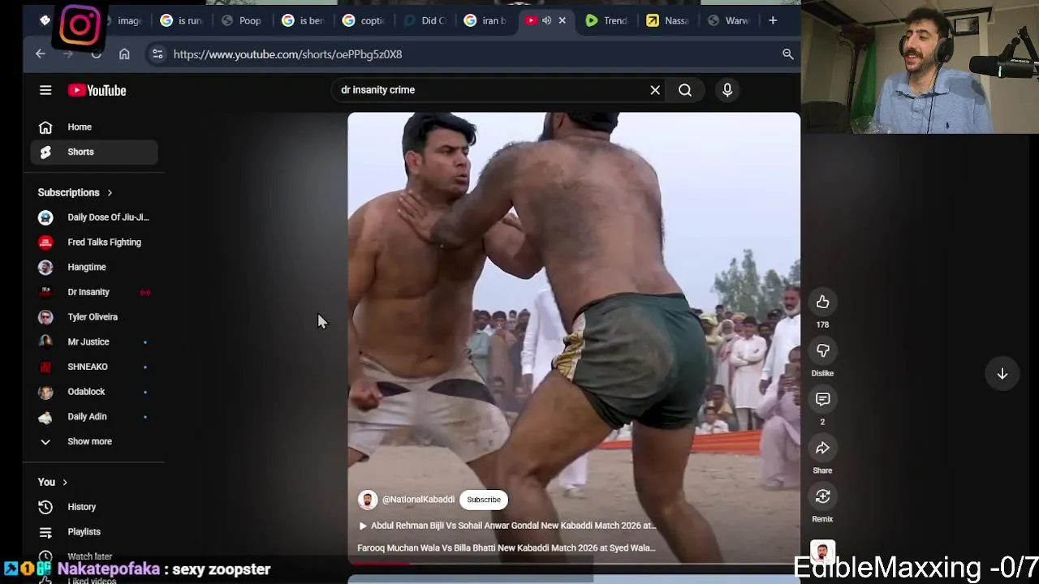Open the Hangtime channel

94,267
